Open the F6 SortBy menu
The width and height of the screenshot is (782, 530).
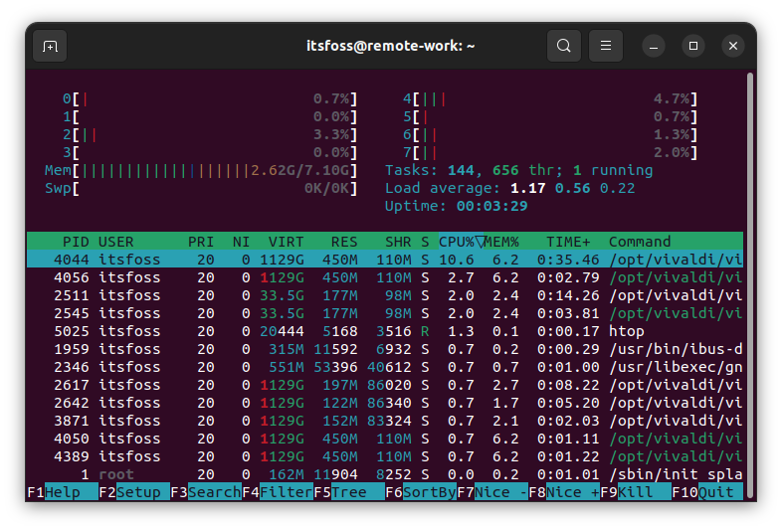pyautogui.click(x=428, y=492)
